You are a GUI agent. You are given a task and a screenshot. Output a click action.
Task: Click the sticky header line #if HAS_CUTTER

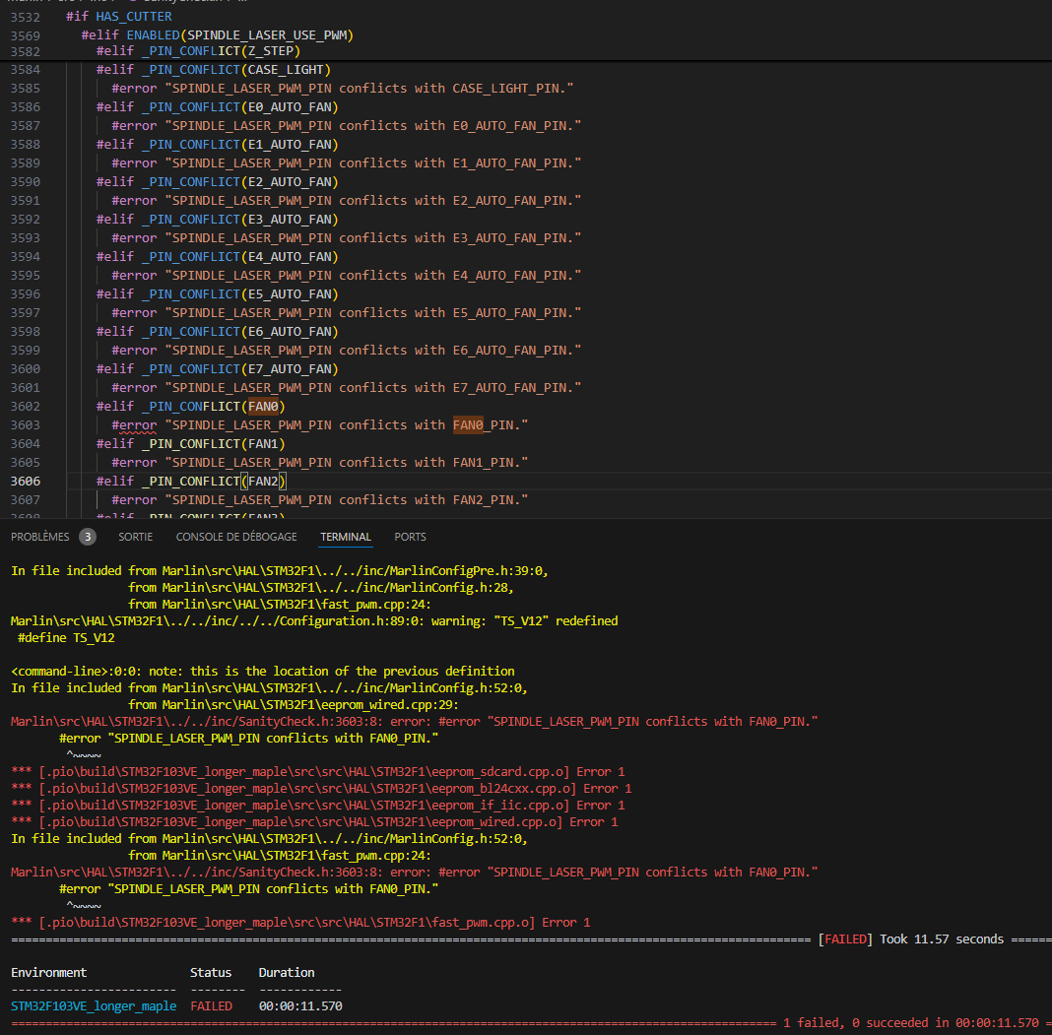[x=119, y=16]
